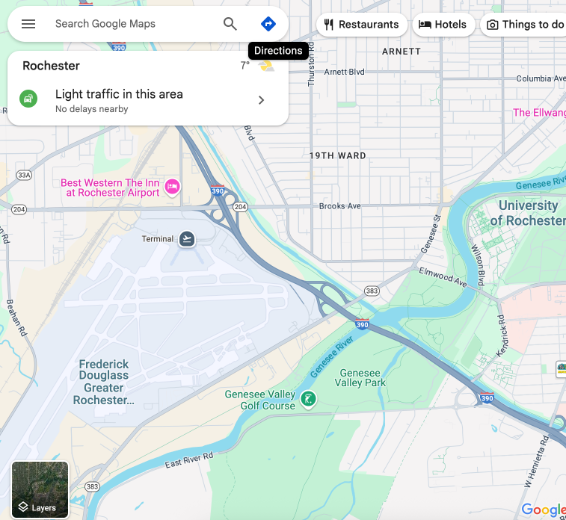566x520 pixels.
Task: Click the Terminal text label
Action: pos(157,239)
